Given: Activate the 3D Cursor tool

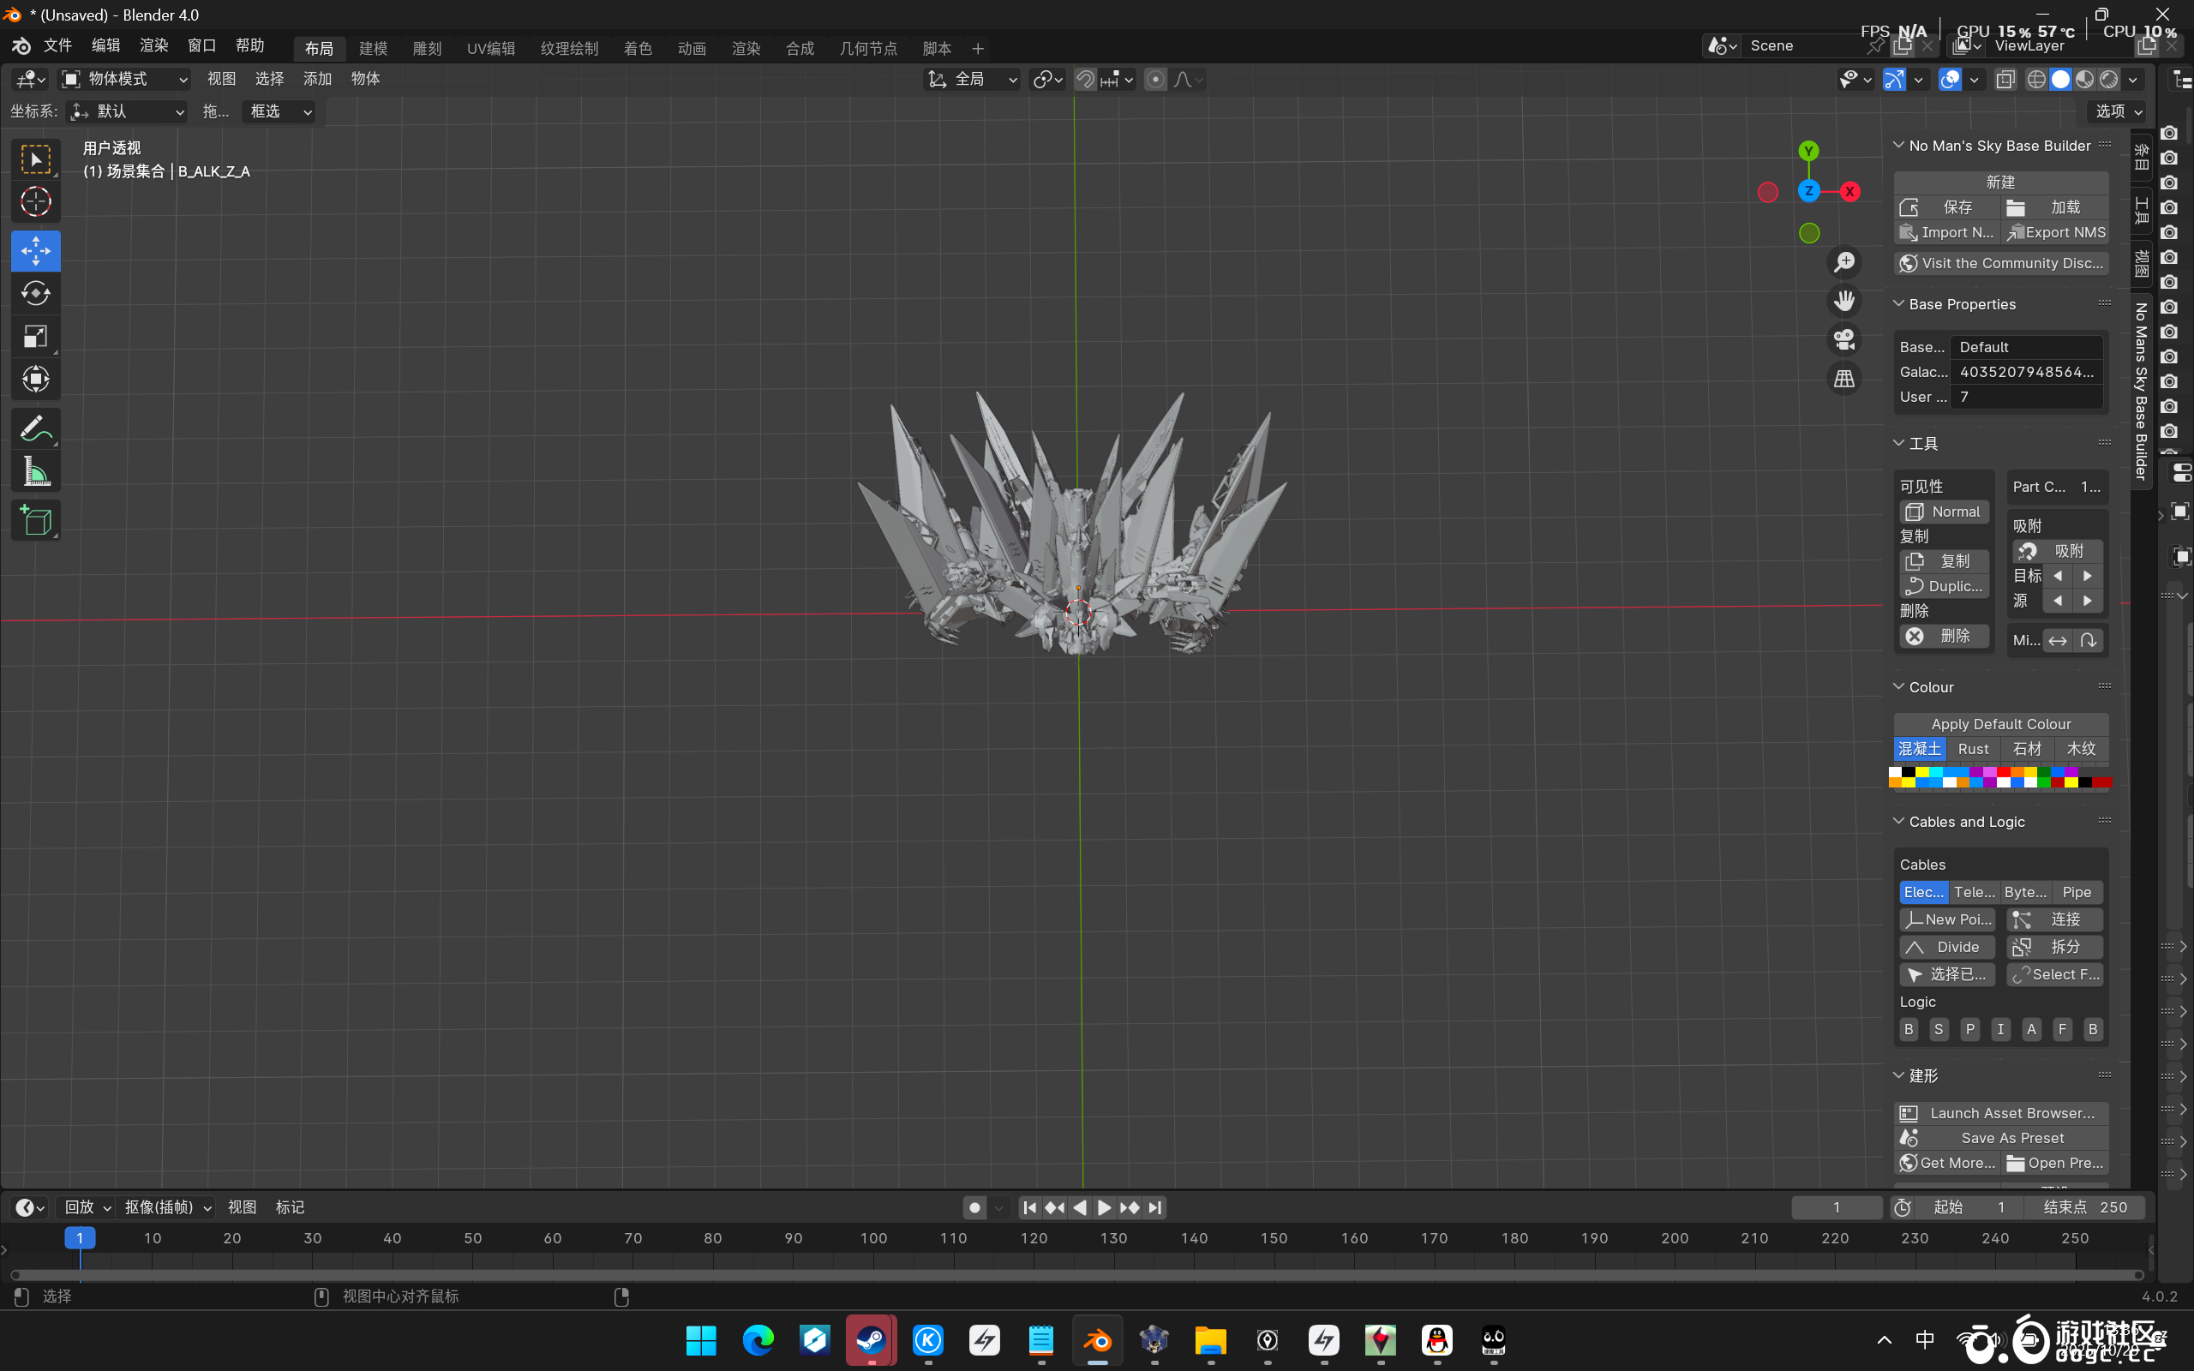Looking at the screenshot, I should coord(35,201).
